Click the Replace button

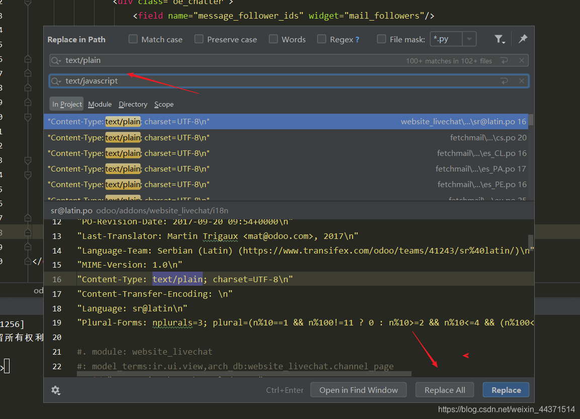point(506,390)
